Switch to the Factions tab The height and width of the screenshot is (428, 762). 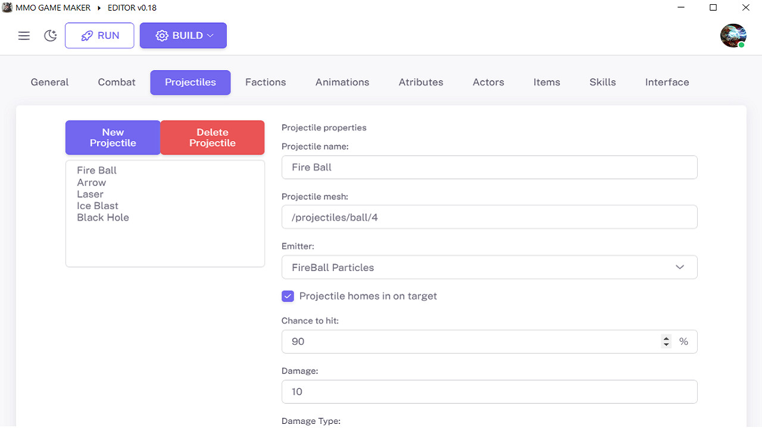(x=266, y=82)
